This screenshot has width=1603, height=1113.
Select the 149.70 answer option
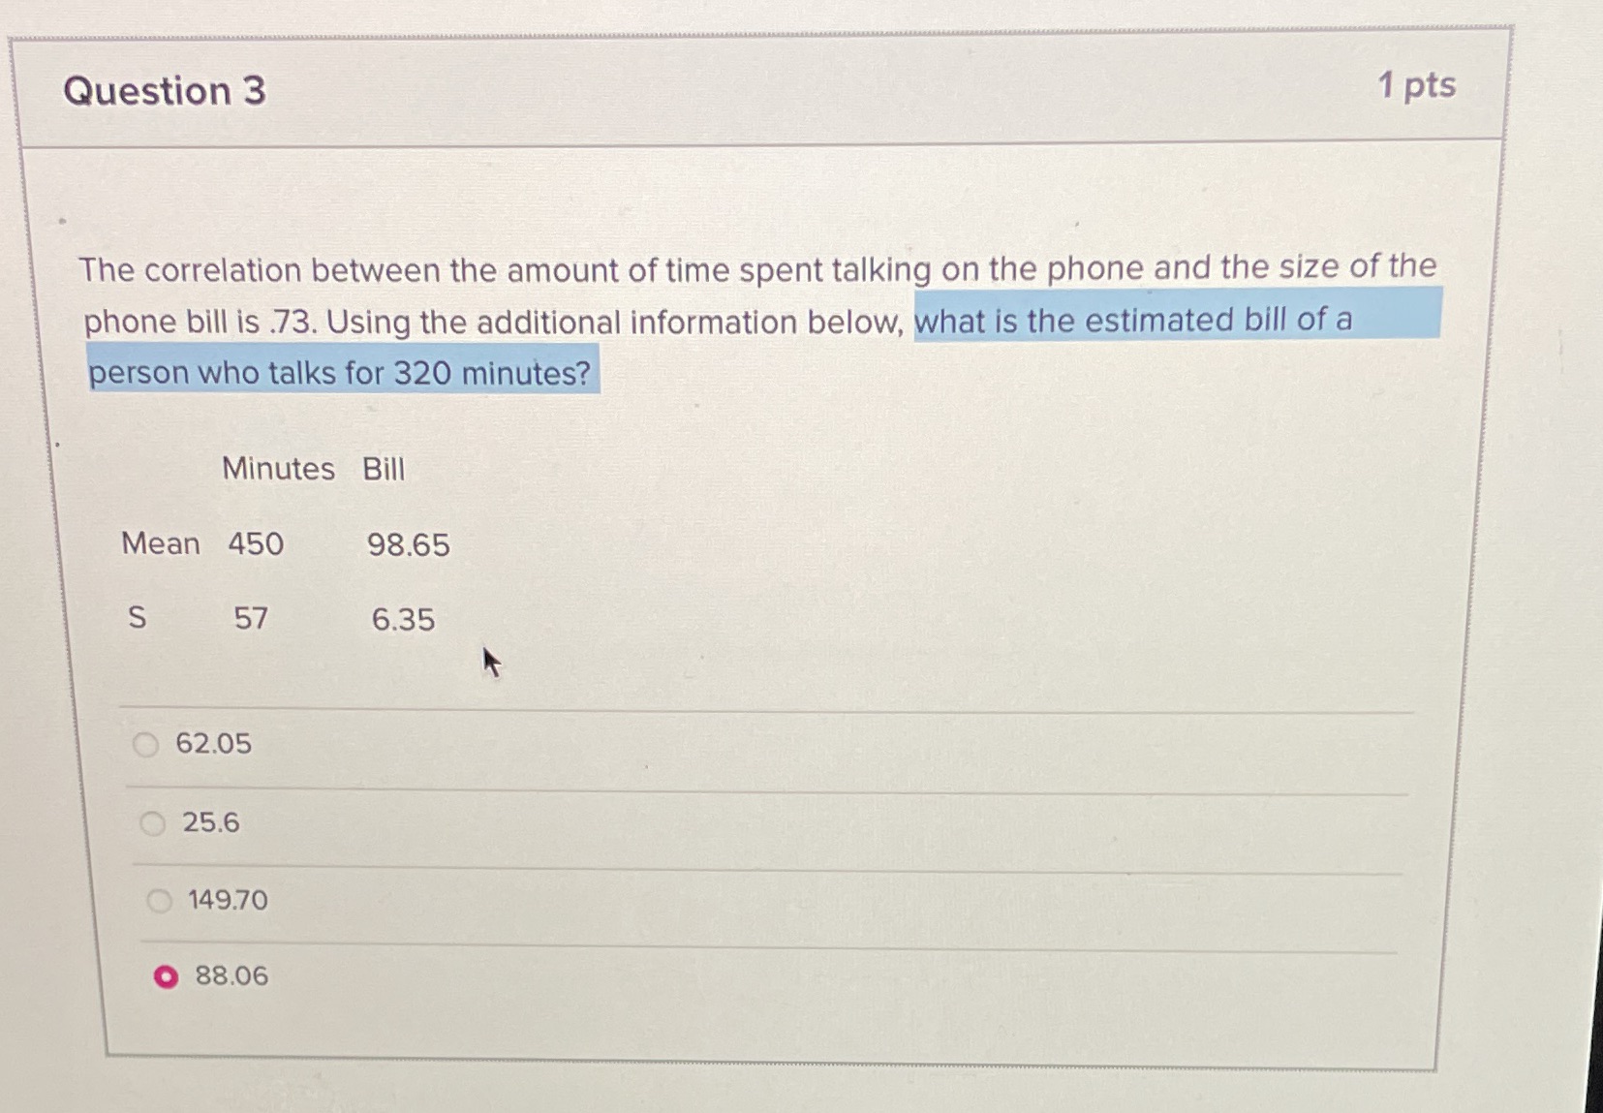tap(157, 901)
